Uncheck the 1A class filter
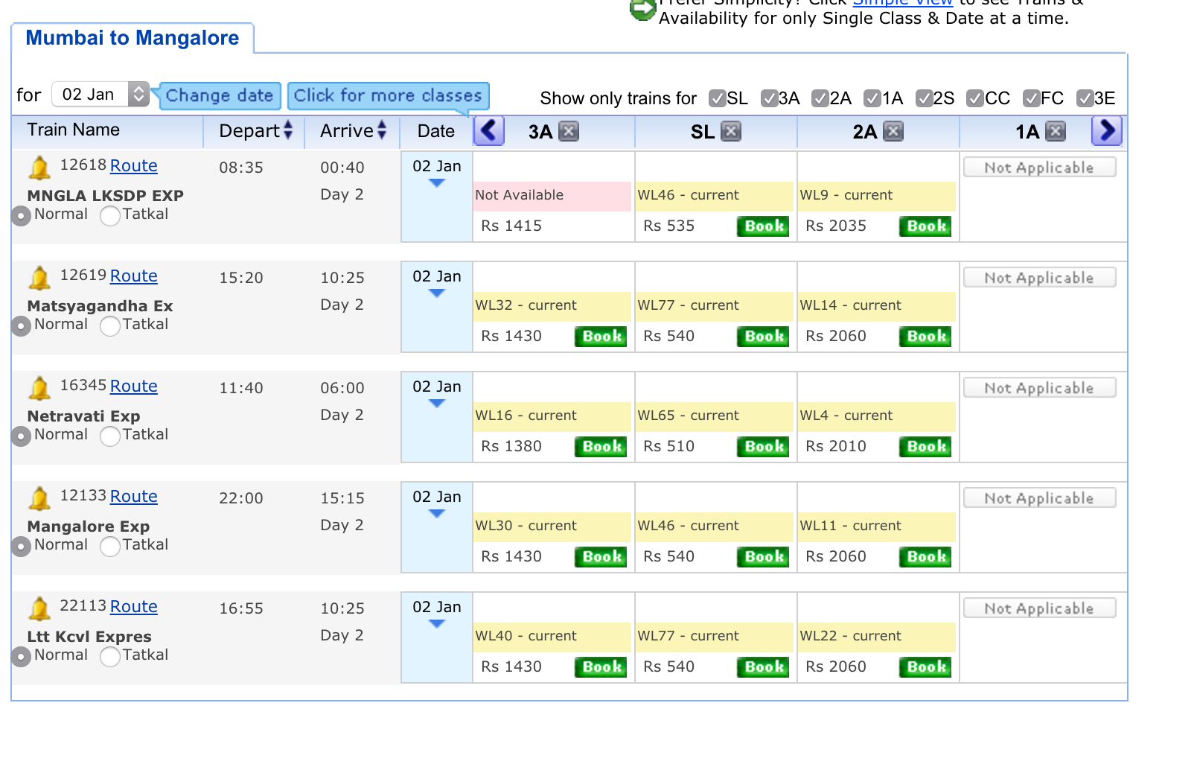The image size is (1197, 773). click(x=872, y=98)
